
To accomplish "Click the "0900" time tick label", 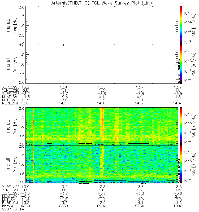I will pyautogui.click(x=102, y=206).
